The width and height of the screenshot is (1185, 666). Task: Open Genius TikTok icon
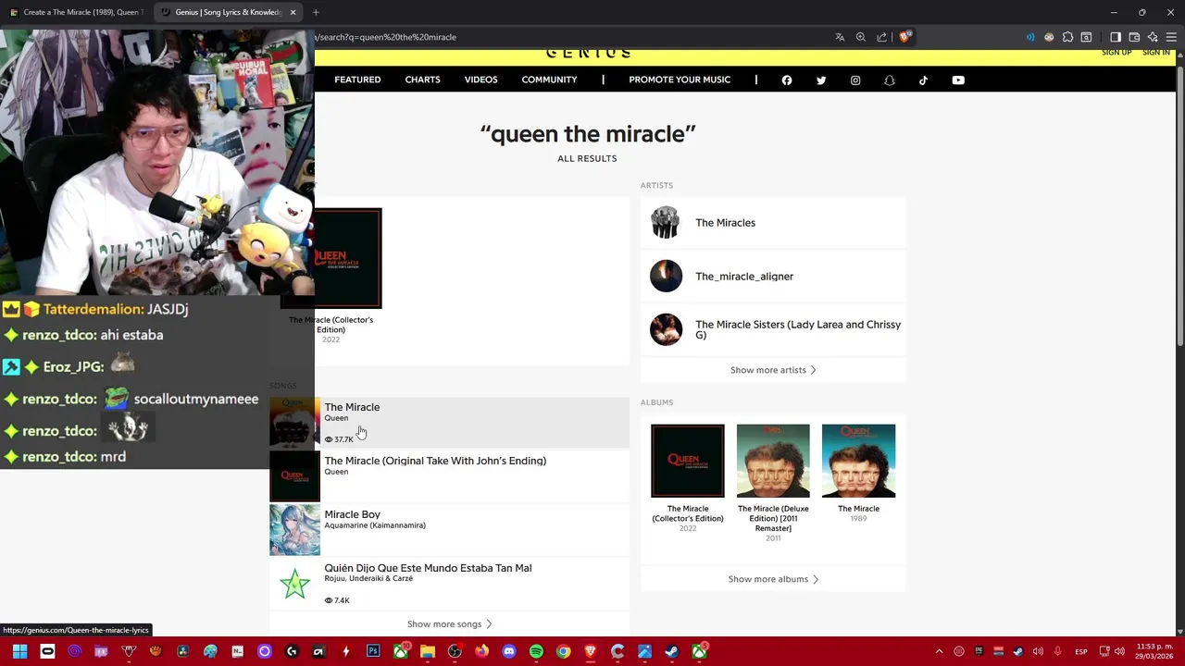[923, 80]
